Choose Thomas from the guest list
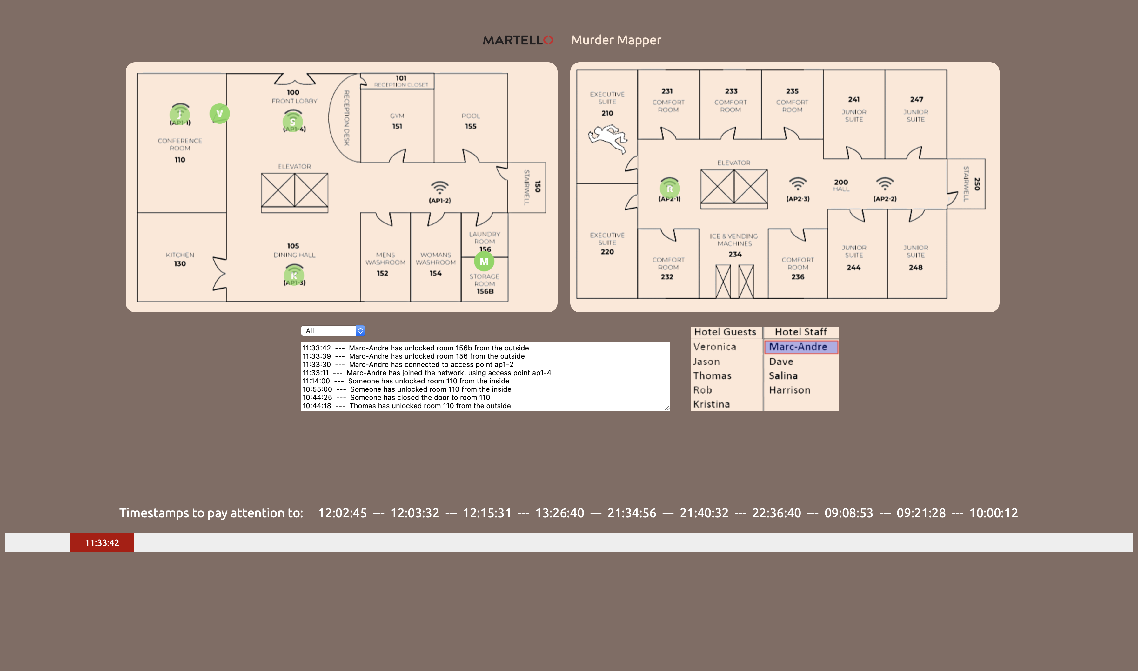 [x=713, y=376]
